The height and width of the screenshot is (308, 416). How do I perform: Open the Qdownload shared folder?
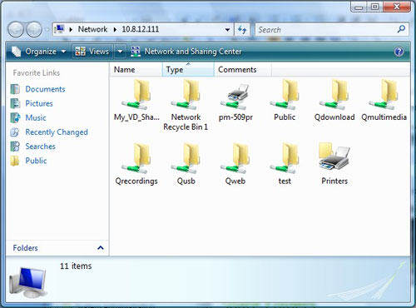coord(334,101)
